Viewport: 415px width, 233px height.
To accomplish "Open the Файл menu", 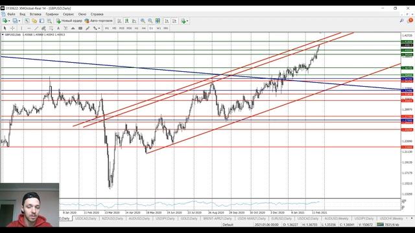I will coord(11,14).
